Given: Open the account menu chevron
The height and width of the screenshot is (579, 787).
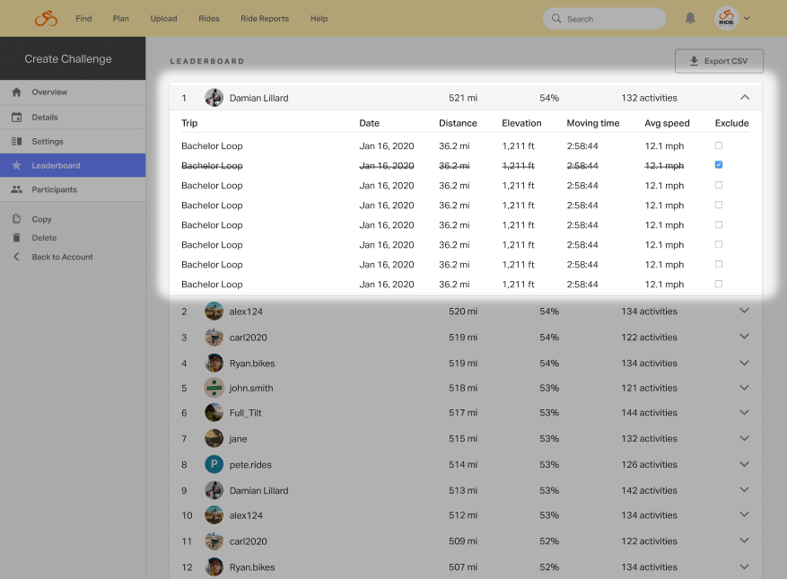Looking at the screenshot, I should 747,19.
